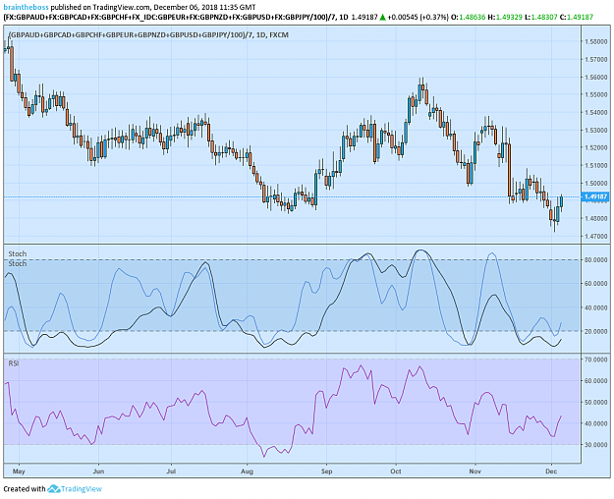Click the Aug label on time axis
Screen dimensions: 614x499
(x=248, y=471)
